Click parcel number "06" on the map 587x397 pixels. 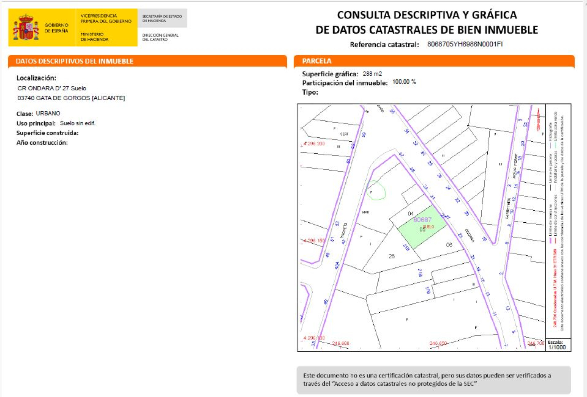449,245
